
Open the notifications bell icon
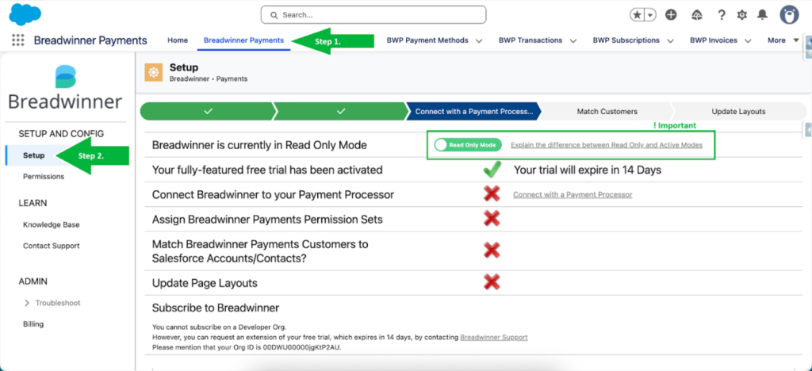click(x=762, y=15)
